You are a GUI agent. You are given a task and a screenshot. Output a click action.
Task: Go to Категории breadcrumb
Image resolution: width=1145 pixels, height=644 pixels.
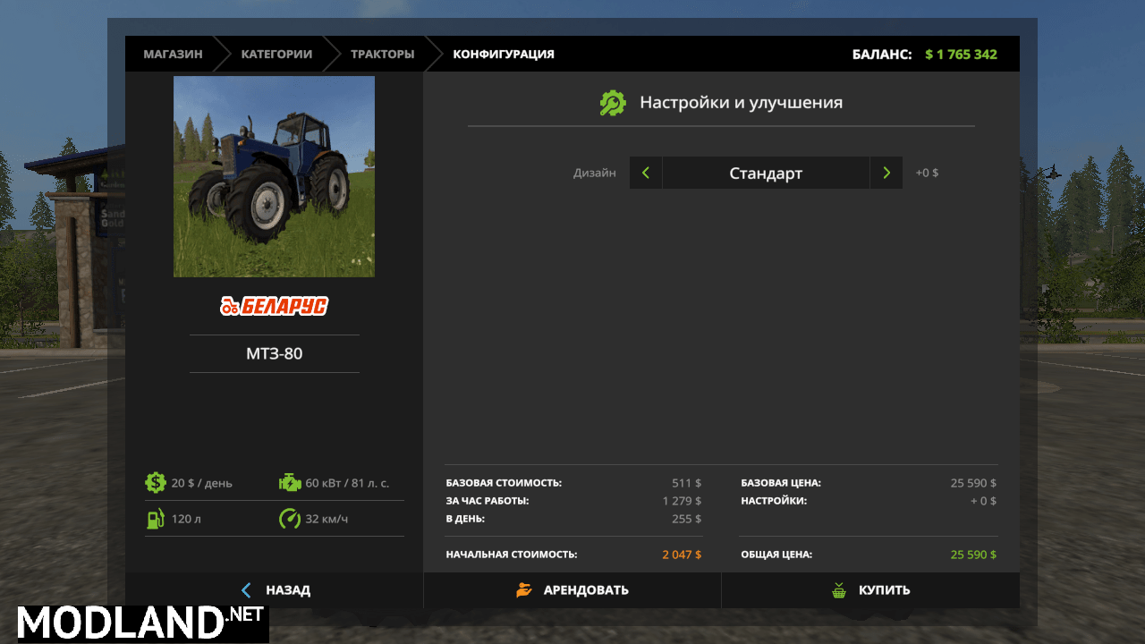coord(276,54)
